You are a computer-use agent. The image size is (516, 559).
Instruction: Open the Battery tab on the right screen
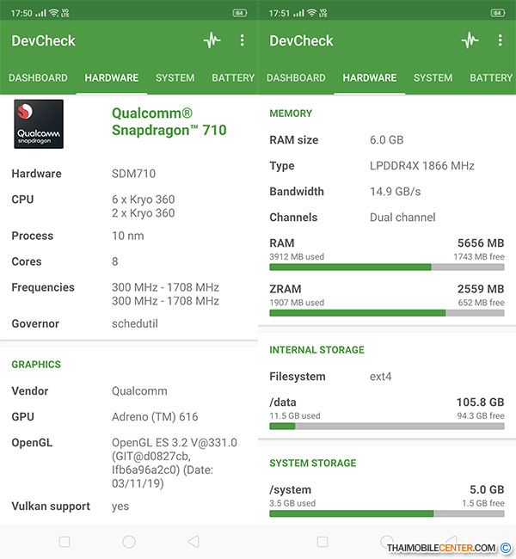pyautogui.click(x=491, y=77)
